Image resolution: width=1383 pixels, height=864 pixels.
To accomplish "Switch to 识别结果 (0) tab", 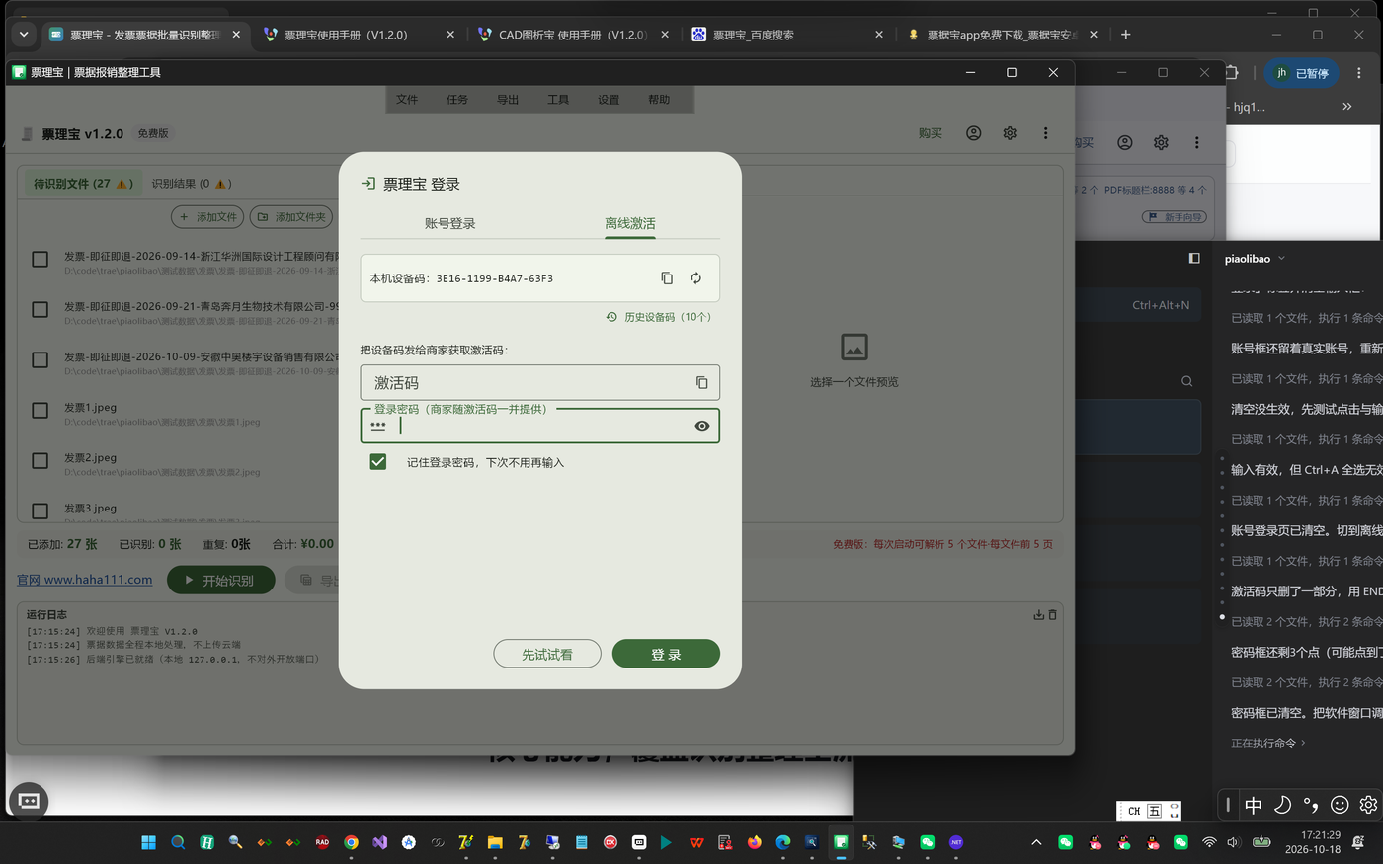I will click(191, 184).
